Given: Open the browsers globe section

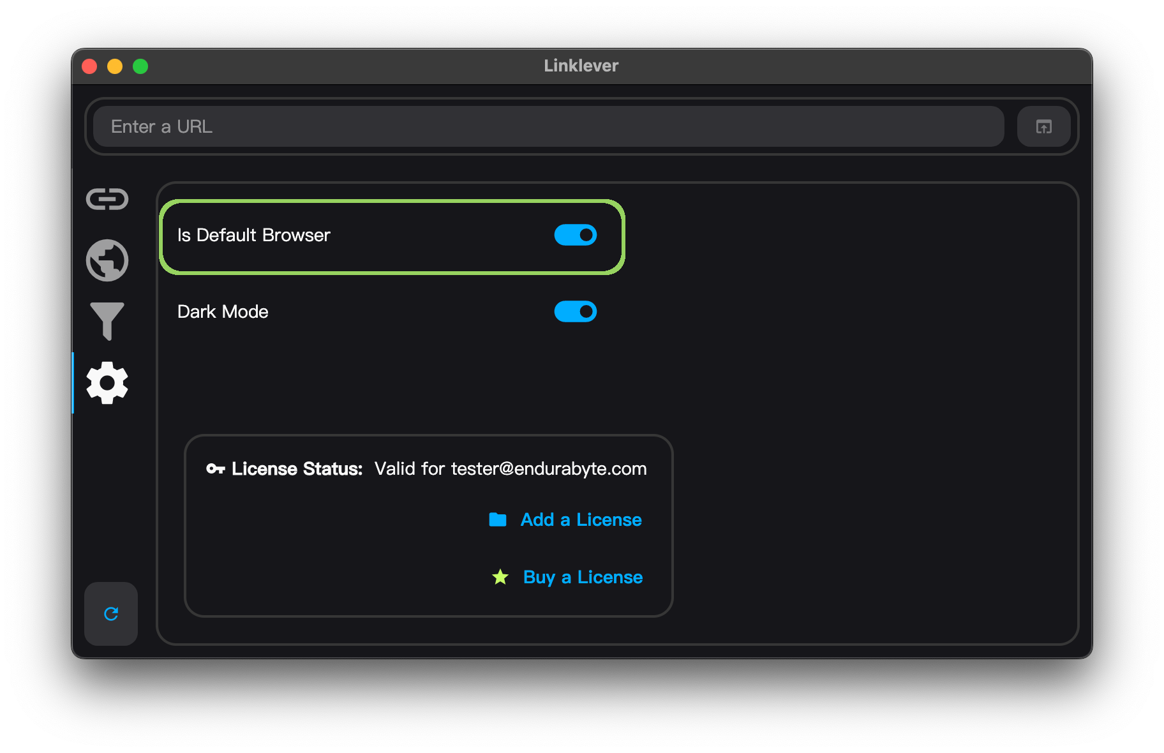Looking at the screenshot, I should coord(107,260).
